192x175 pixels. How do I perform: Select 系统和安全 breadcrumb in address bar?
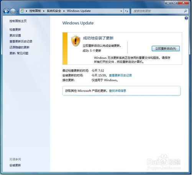54,11
